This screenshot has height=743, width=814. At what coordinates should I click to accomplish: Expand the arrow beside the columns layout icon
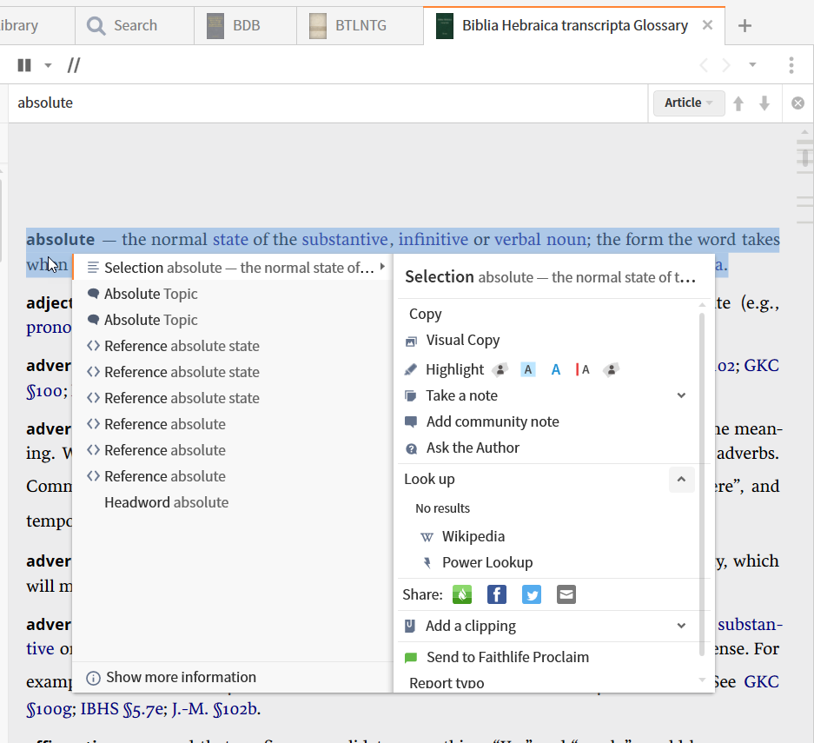pyautogui.click(x=48, y=65)
